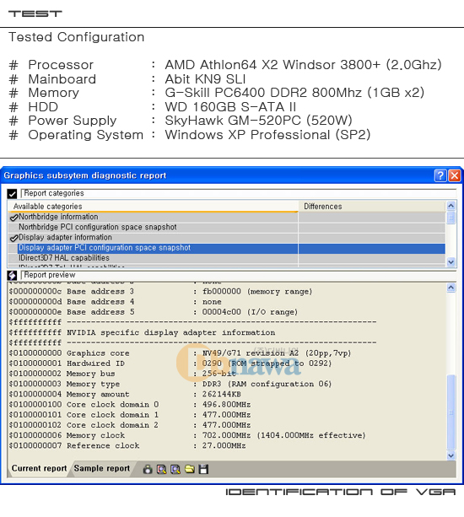Close the diagnostic report window
The image size is (464, 517).
[x=455, y=175]
